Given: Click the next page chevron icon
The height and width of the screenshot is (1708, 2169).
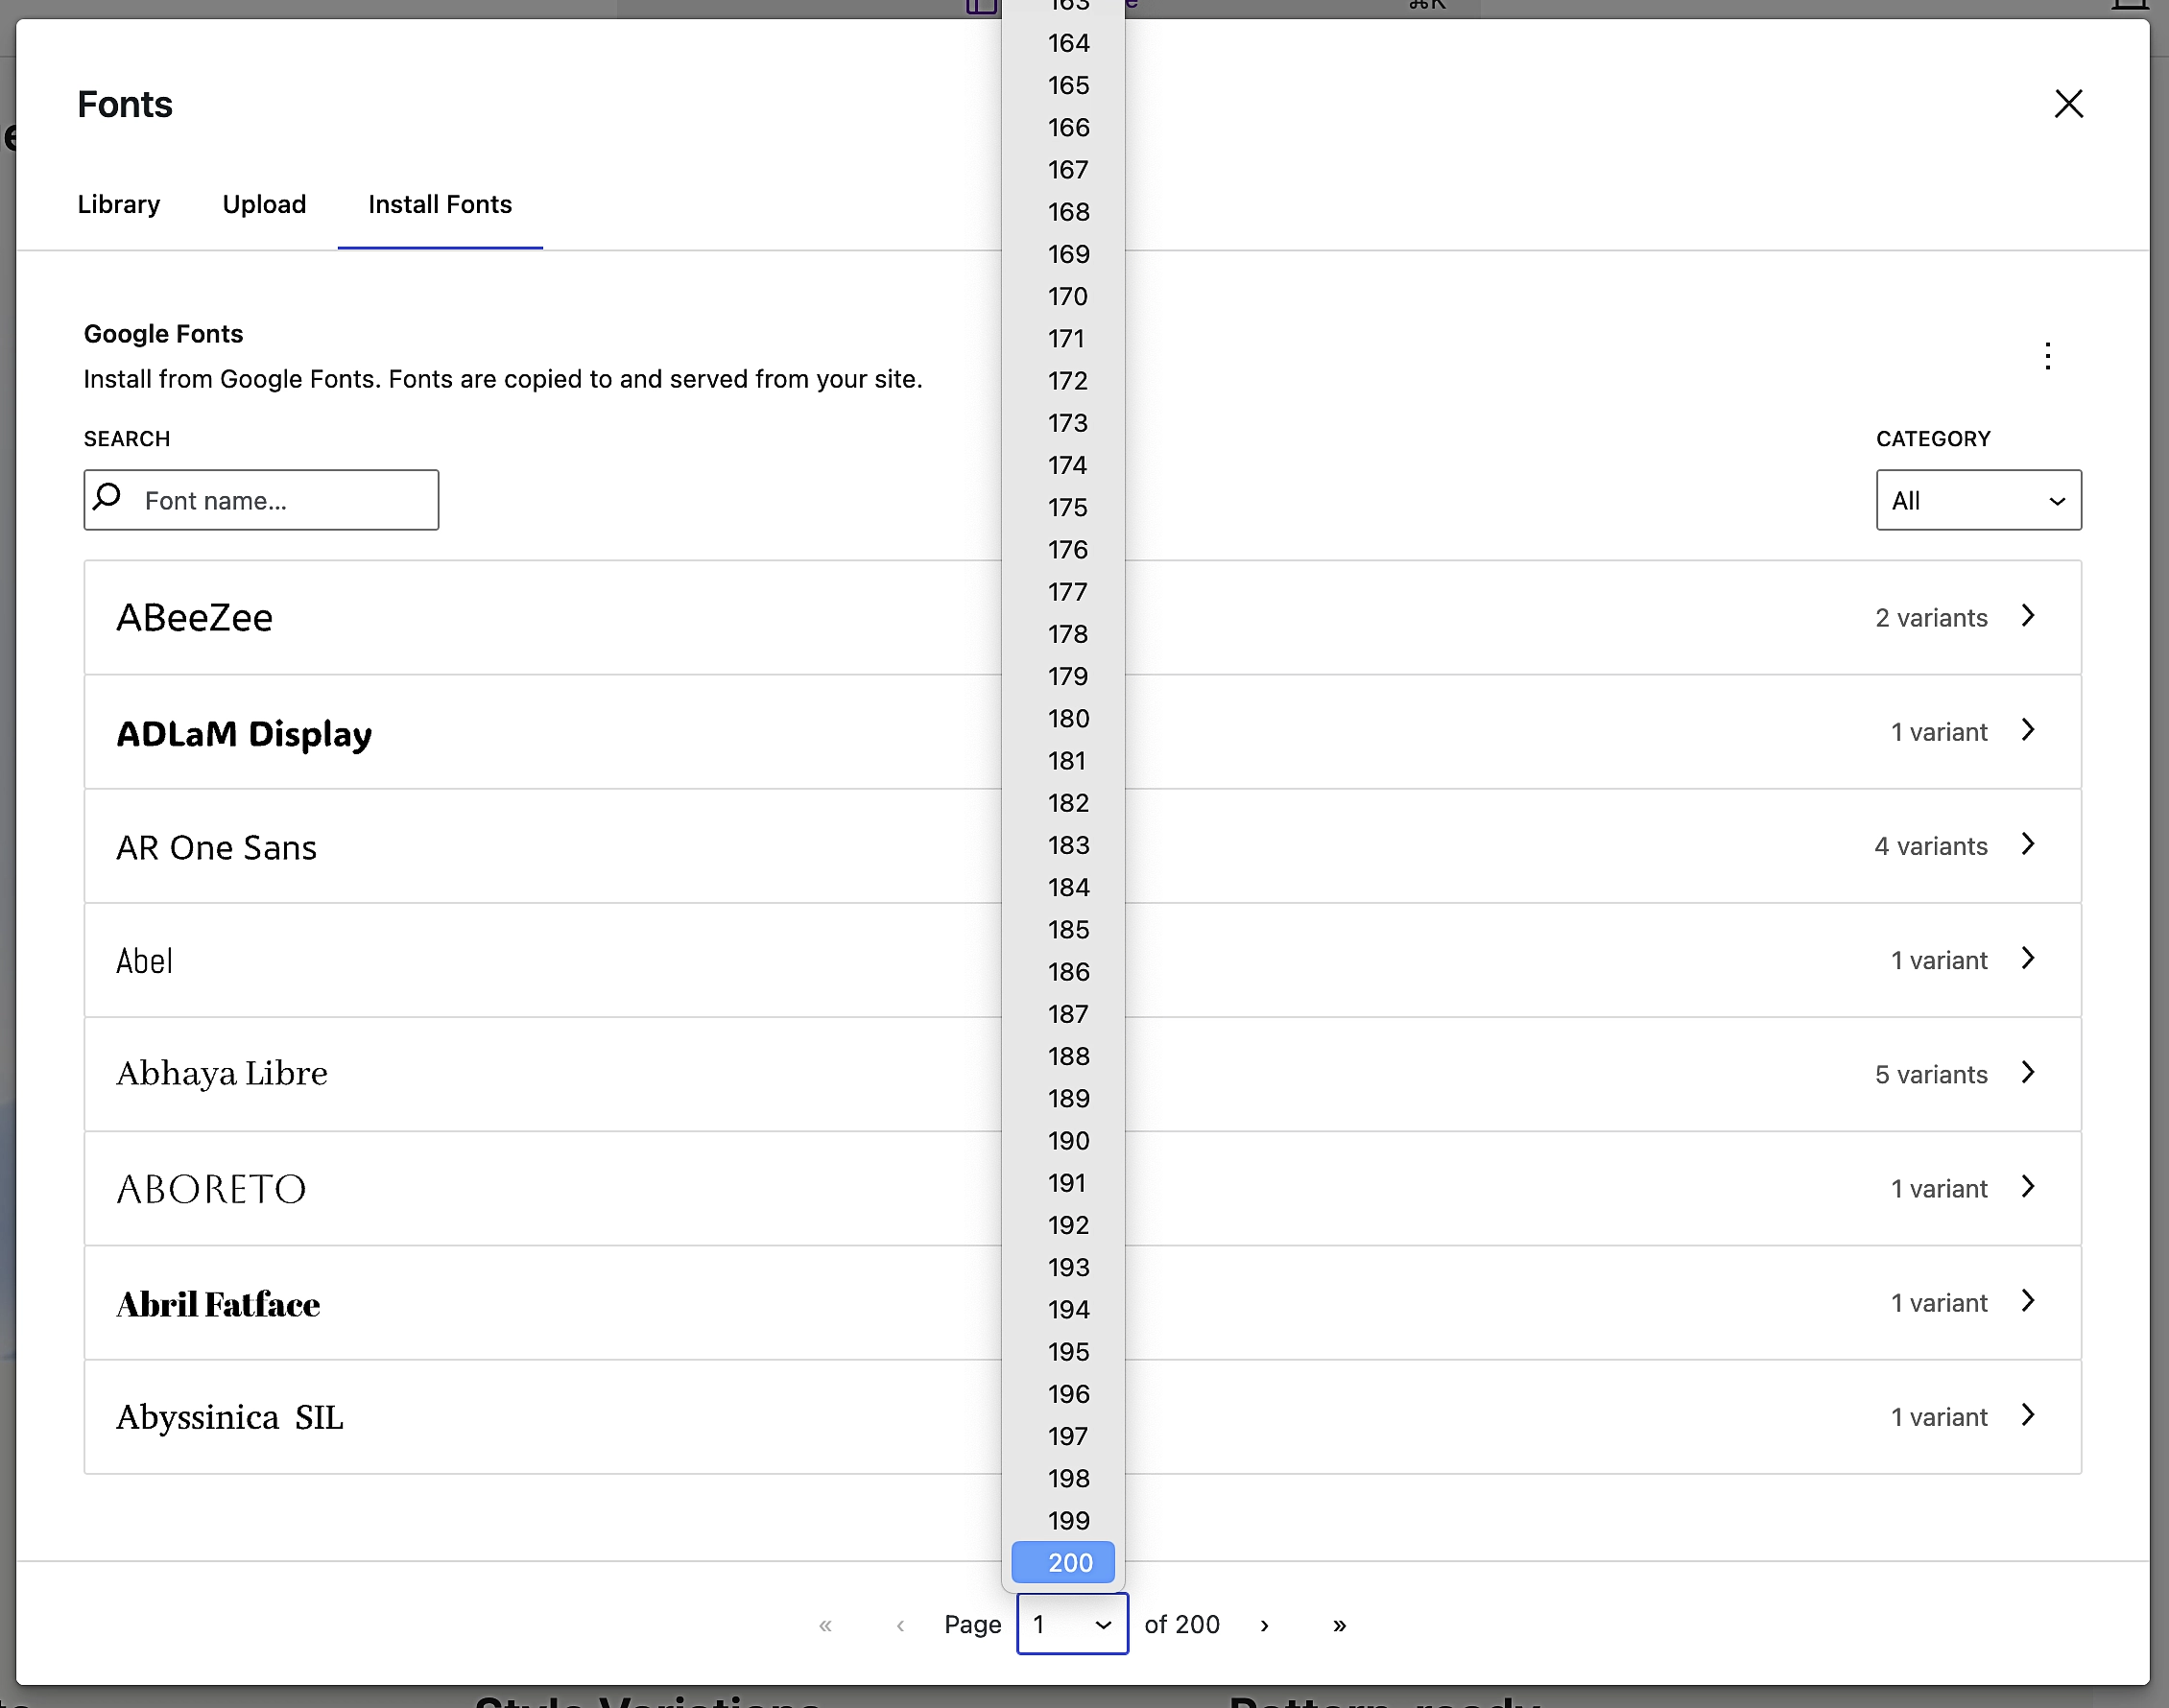Looking at the screenshot, I should pos(1266,1624).
